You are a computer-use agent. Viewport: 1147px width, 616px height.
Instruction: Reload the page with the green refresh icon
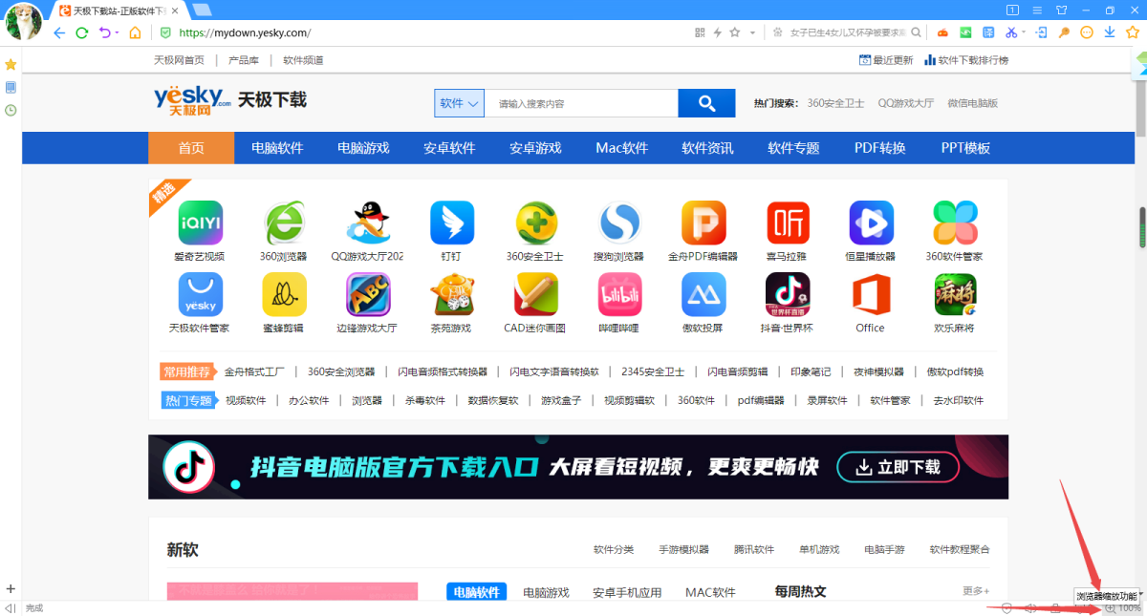[x=82, y=32]
